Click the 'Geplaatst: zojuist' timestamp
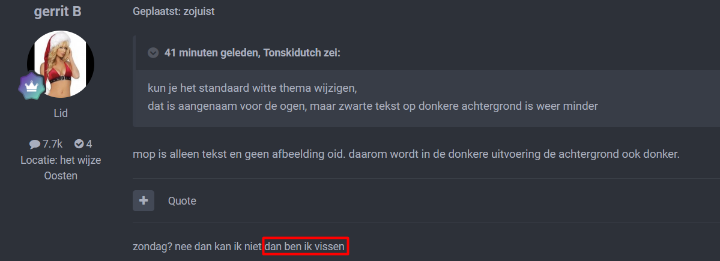The width and height of the screenshot is (720, 261). tap(174, 11)
